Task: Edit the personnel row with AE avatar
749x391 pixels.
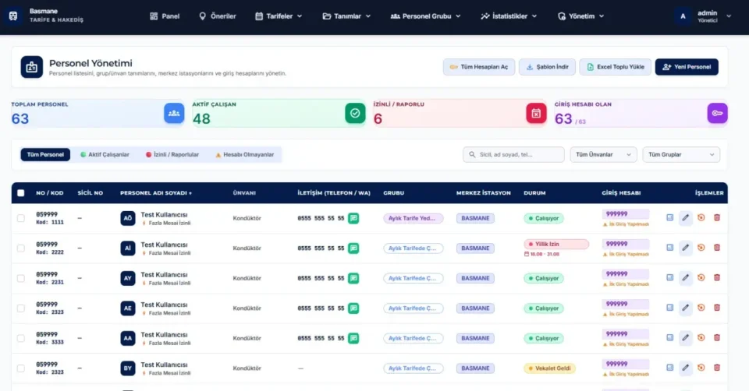Action: [x=686, y=308]
